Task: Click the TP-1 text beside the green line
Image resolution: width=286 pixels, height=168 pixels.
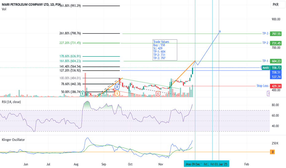Action: click(x=265, y=61)
